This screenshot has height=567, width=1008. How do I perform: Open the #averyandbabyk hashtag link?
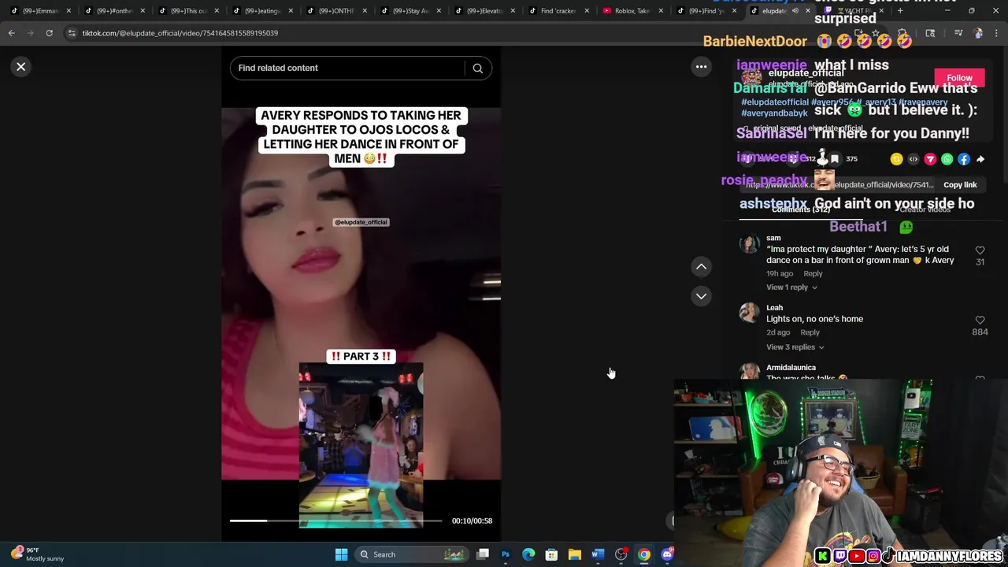pos(774,113)
